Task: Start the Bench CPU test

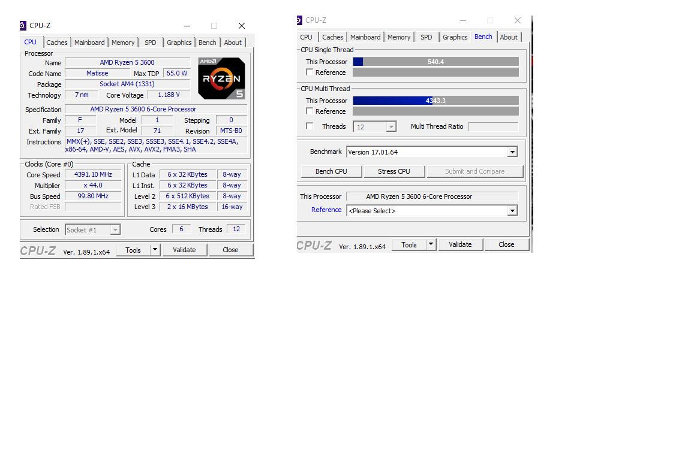Action: 331,171
